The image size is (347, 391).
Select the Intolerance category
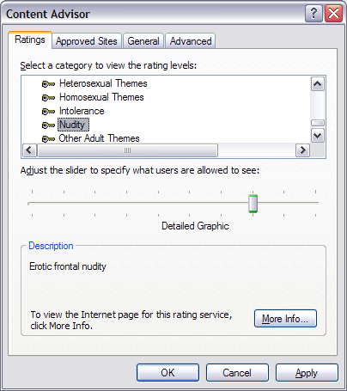[x=82, y=111]
